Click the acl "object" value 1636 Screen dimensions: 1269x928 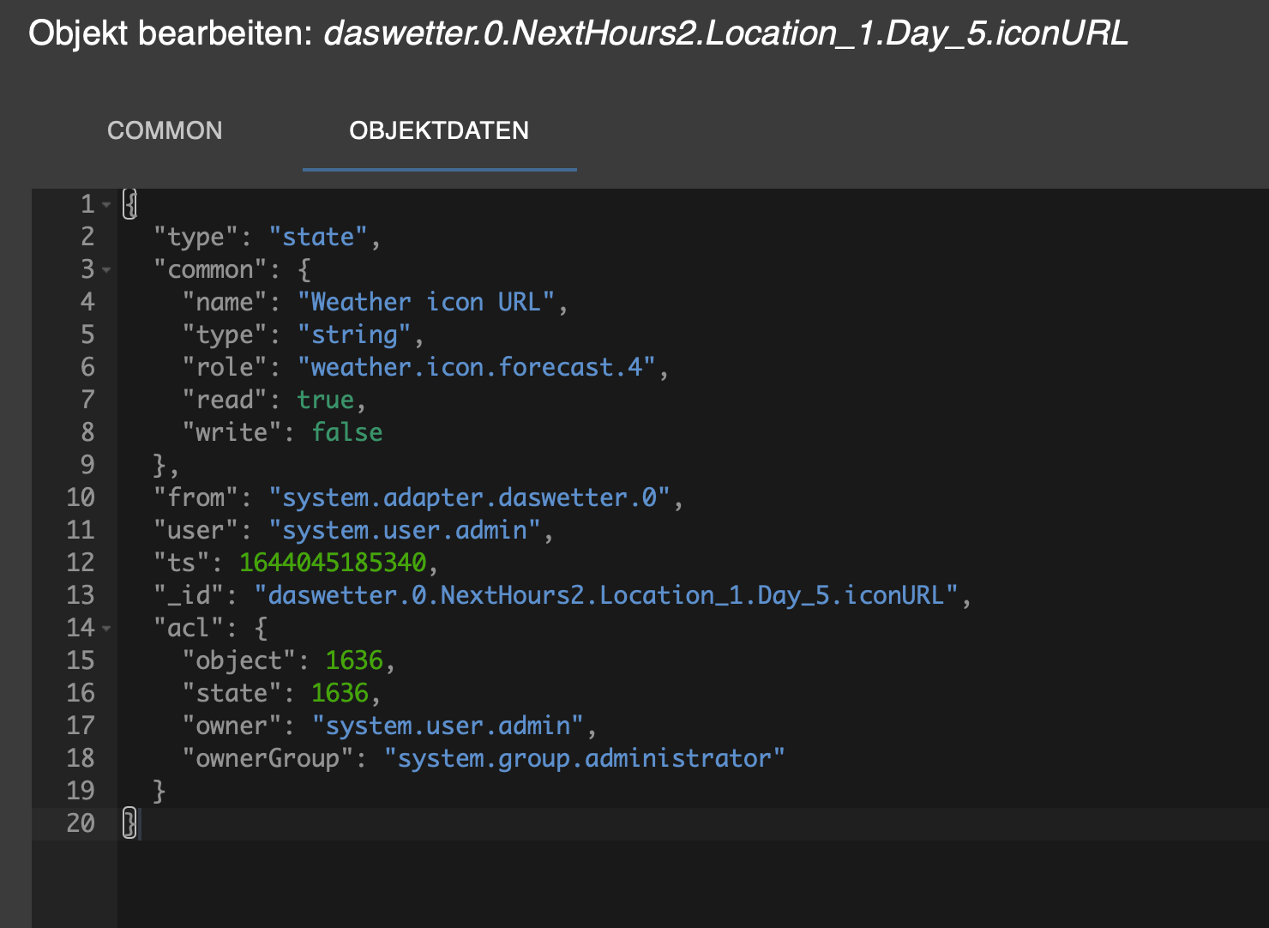(353, 660)
